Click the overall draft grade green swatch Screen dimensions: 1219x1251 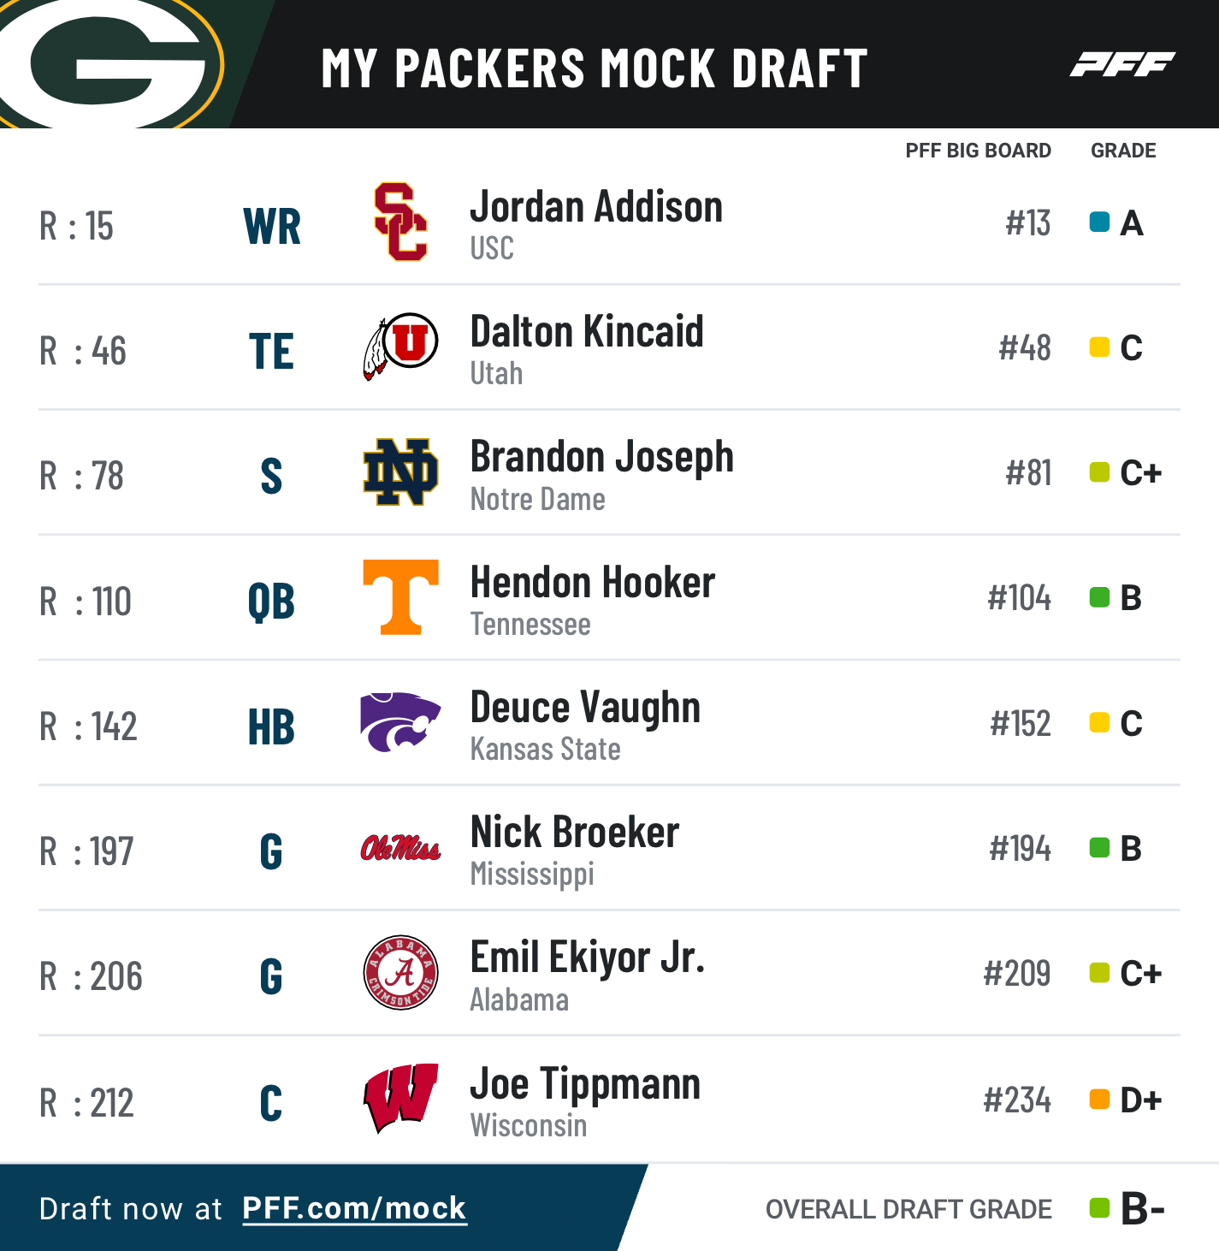pyautogui.click(x=1099, y=1208)
